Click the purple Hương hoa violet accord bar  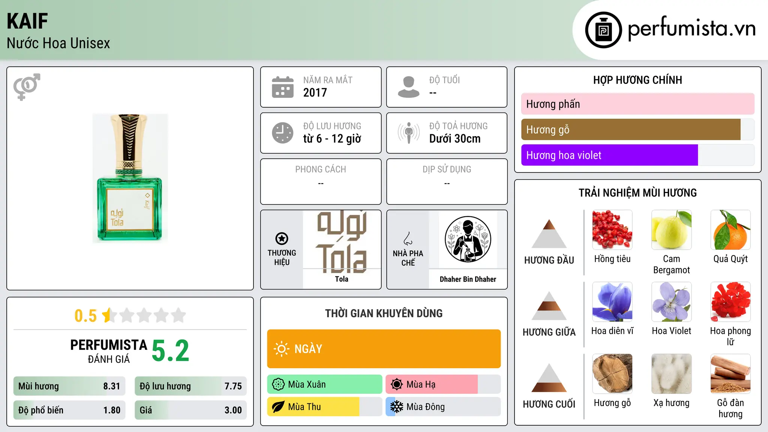point(609,155)
